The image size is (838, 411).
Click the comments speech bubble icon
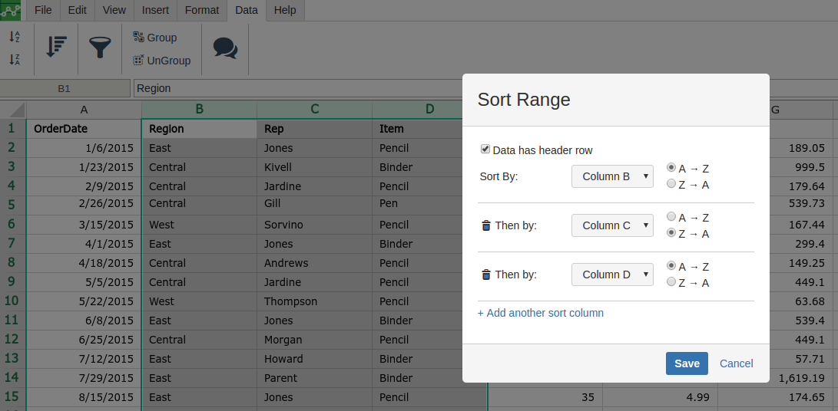(225, 48)
